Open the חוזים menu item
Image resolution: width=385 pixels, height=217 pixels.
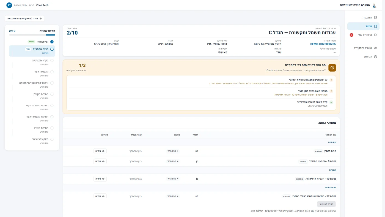tap(363, 26)
